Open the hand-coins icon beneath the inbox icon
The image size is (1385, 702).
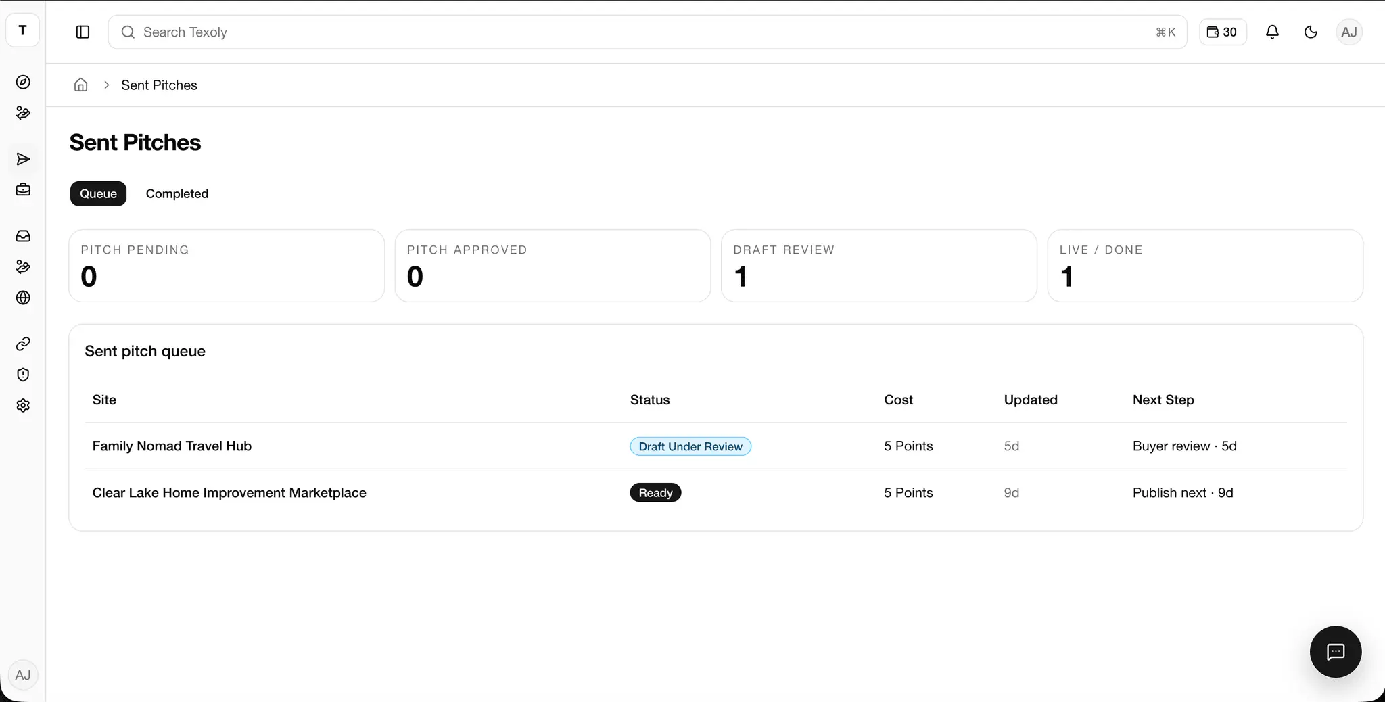pos(23,267)
